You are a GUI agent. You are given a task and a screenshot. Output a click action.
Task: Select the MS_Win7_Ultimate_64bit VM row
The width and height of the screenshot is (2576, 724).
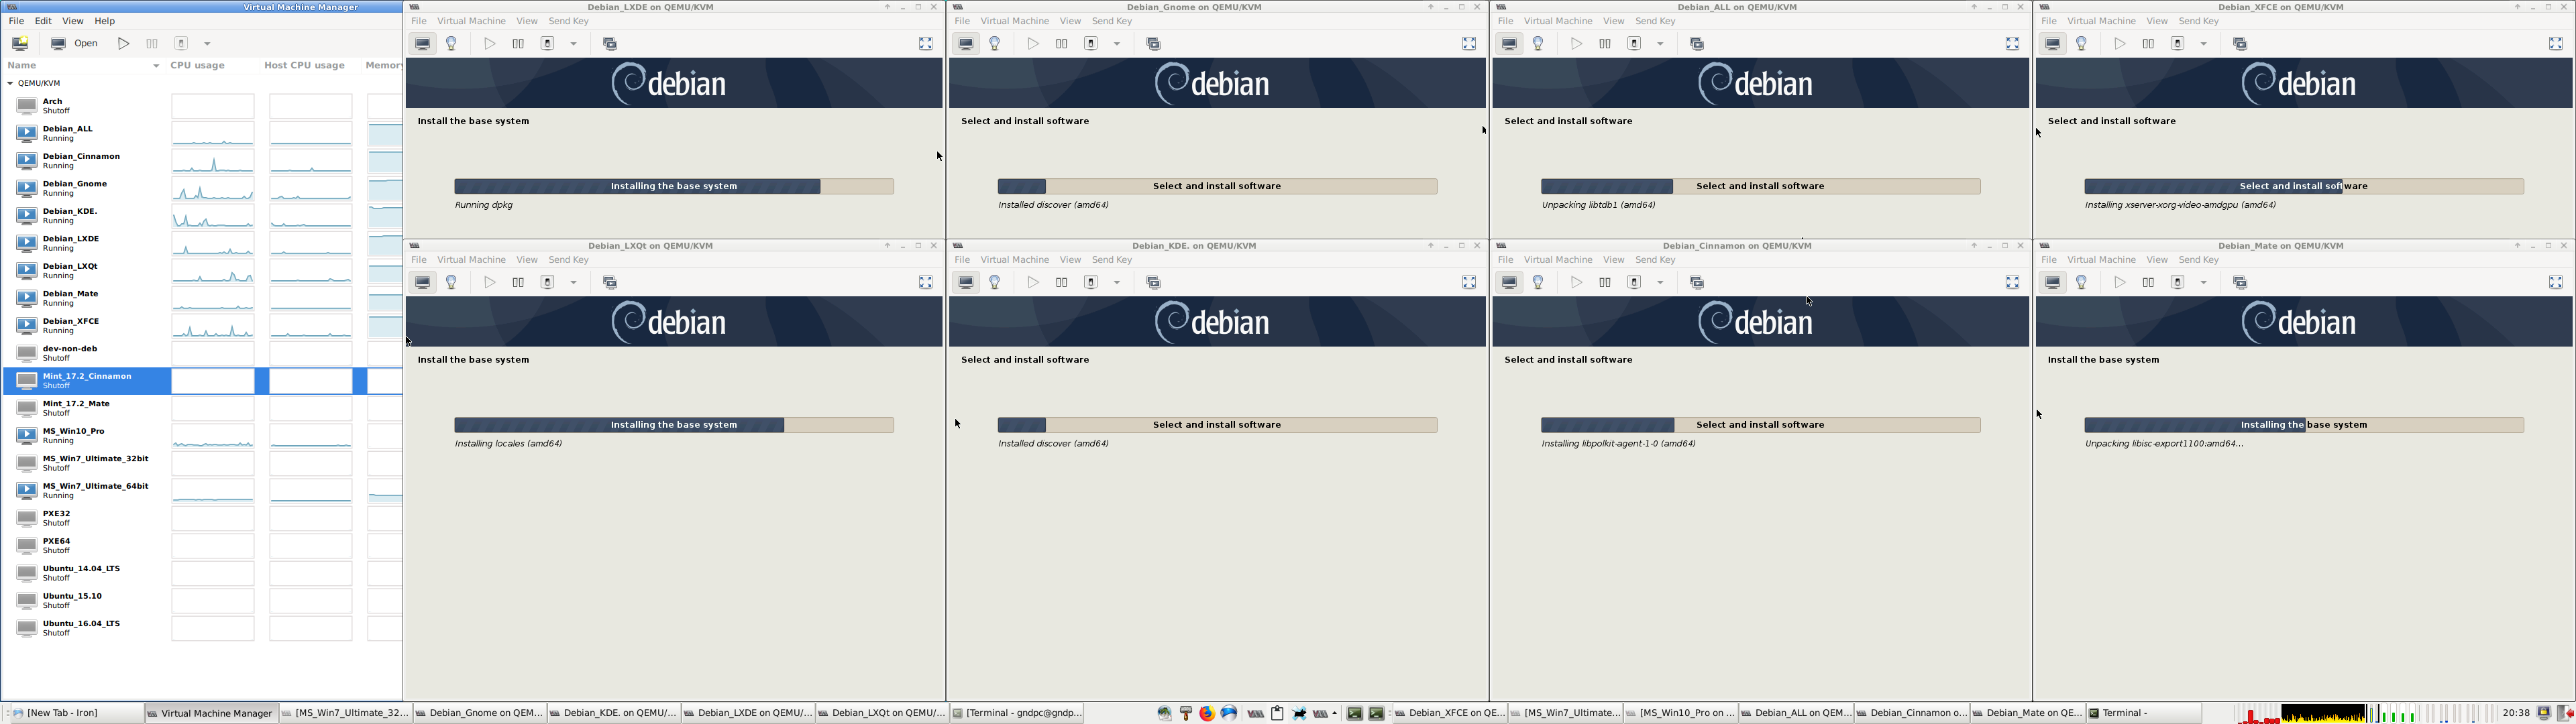pyautogui.click(x=202, y=490)
